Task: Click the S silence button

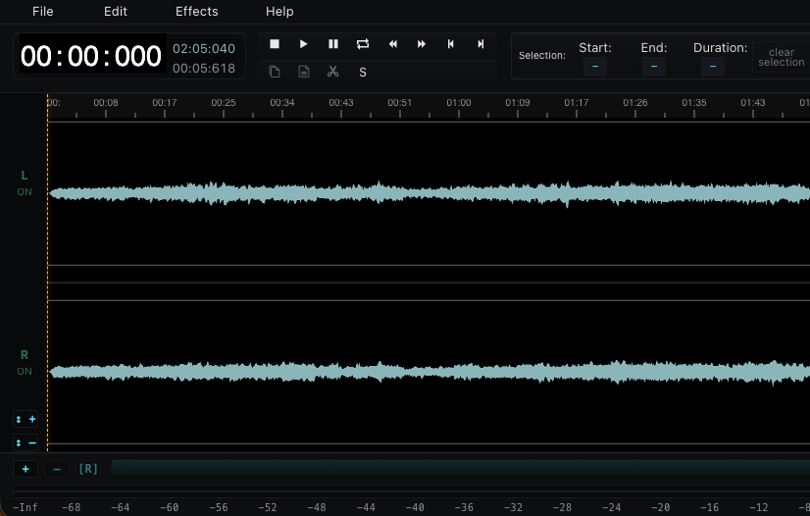Action: tap(363, 73)
